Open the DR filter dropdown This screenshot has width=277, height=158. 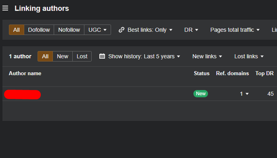191,30
